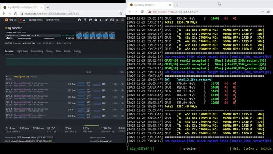This screenshot has width=273, height=154.
Task: Click the power icon in Hive OS toolbar
Action: coord(80,20)
